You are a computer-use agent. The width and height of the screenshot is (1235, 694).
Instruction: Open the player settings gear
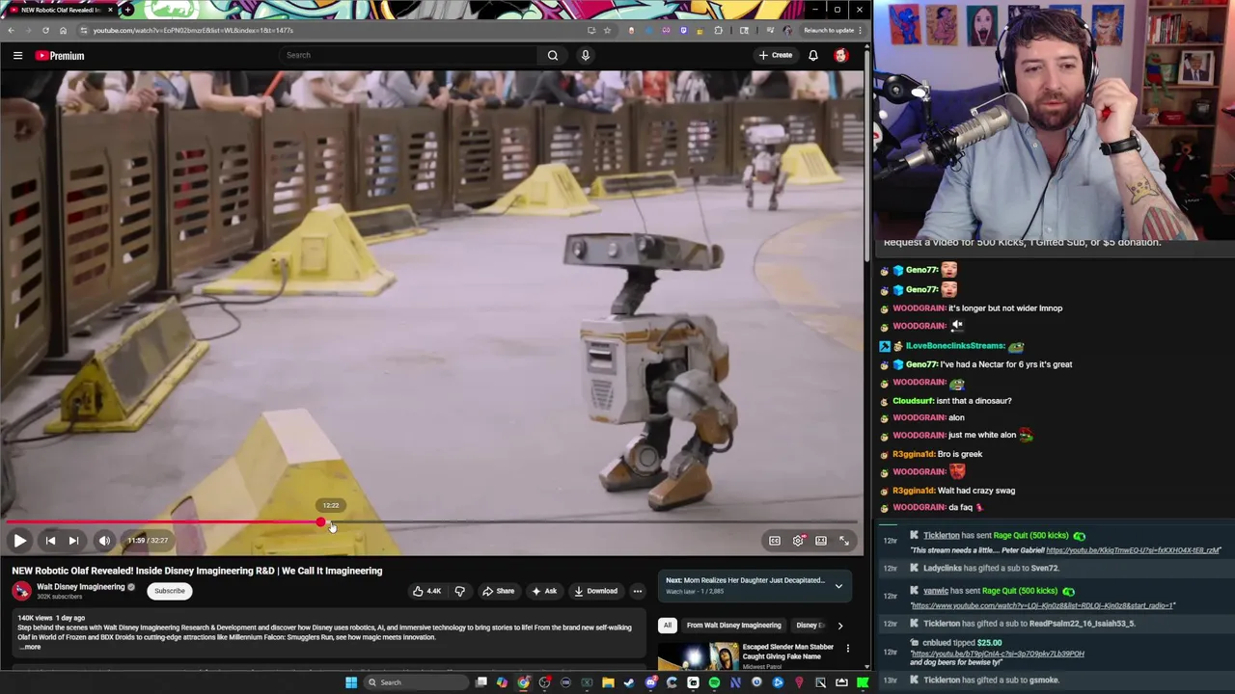pos(798,541)
